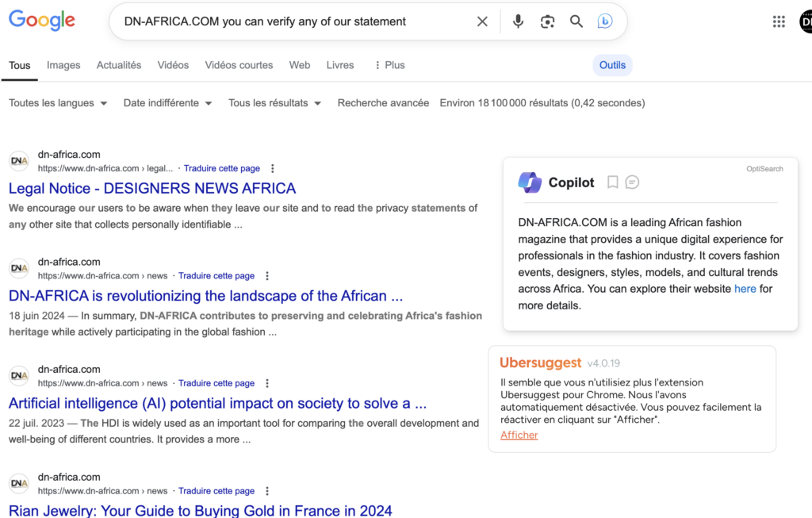Open Legal Notice - DESIGNERS NEWS AFRICA result
812x518 pixels.
coord(152,189)
